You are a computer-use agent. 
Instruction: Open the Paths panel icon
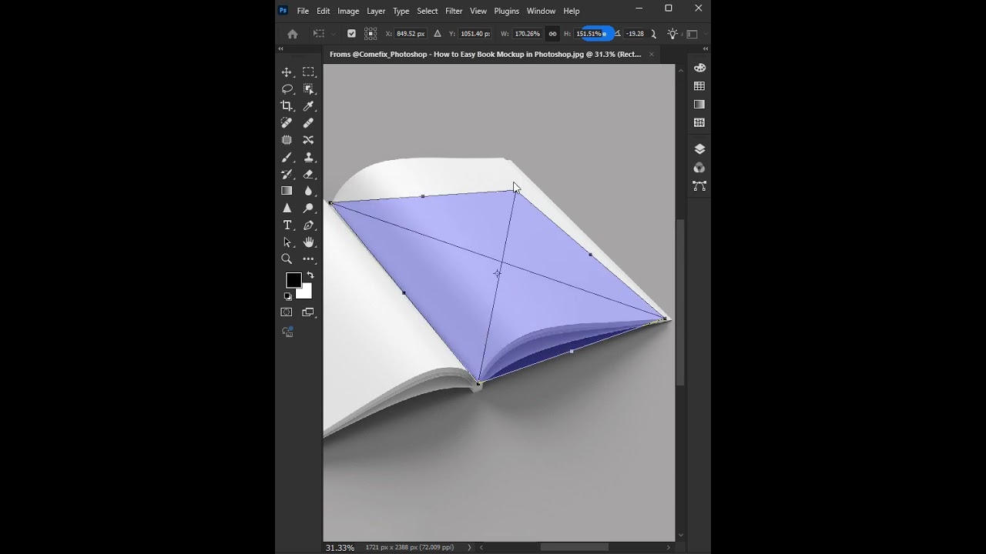[x=699, y=186]
